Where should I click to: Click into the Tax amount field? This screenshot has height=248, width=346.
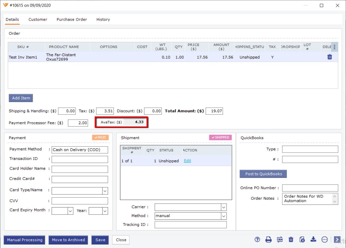pos(105,111)
